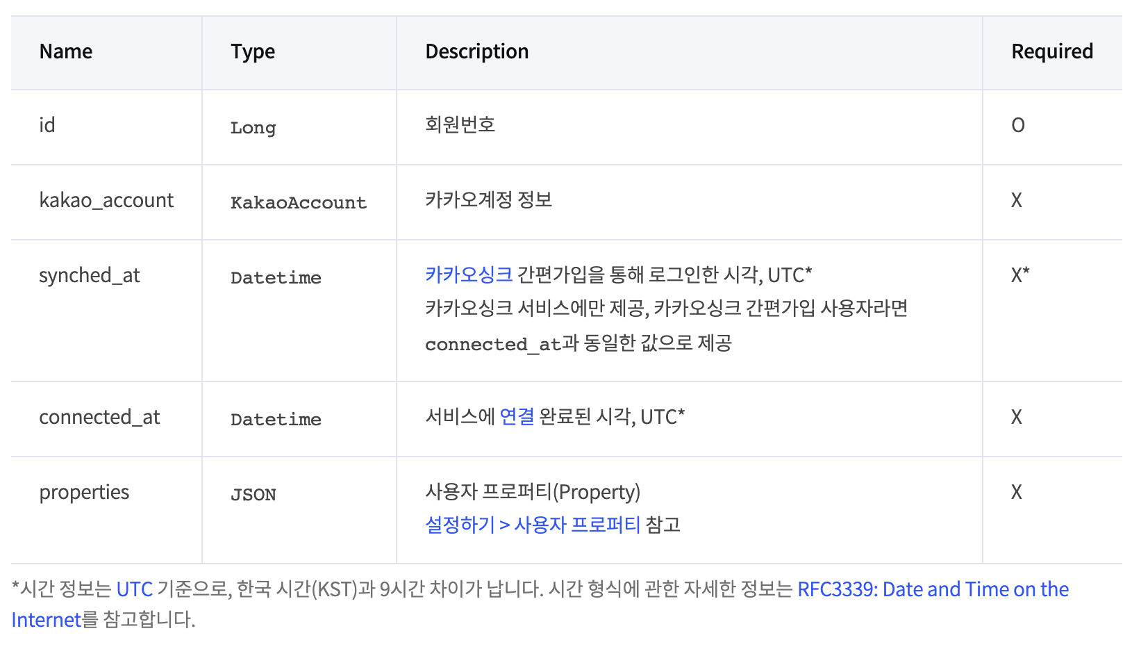1132x656 pixels.
Task: Open 설정하기 > 사용자 프로퍼티 link
Action: 532,524
